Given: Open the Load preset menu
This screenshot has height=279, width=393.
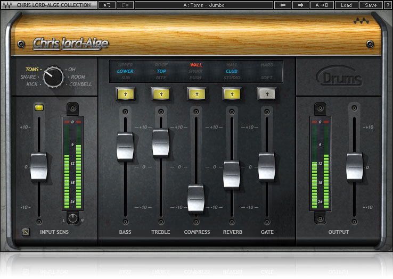Looking at the screenshot, I should point(346,5).
